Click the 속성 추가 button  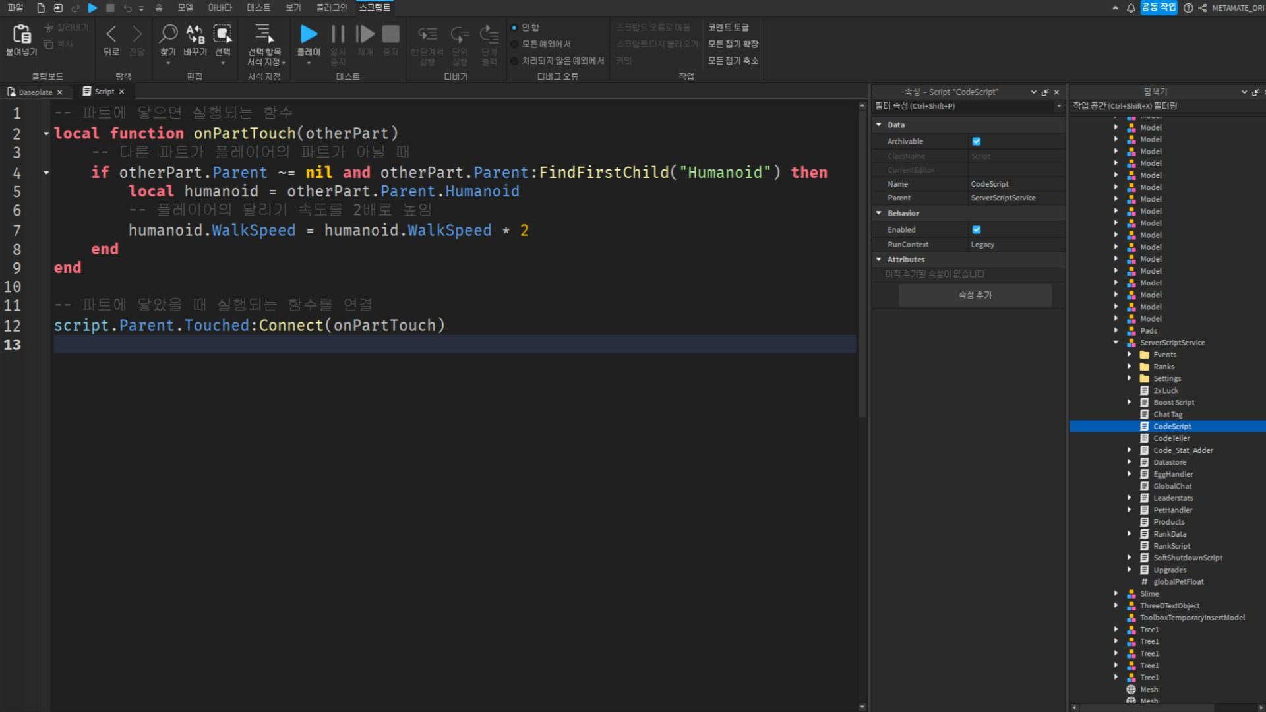pos(975,295)
